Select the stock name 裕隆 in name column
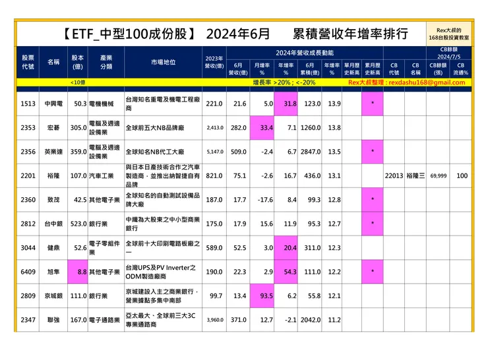 coord(53,175)
